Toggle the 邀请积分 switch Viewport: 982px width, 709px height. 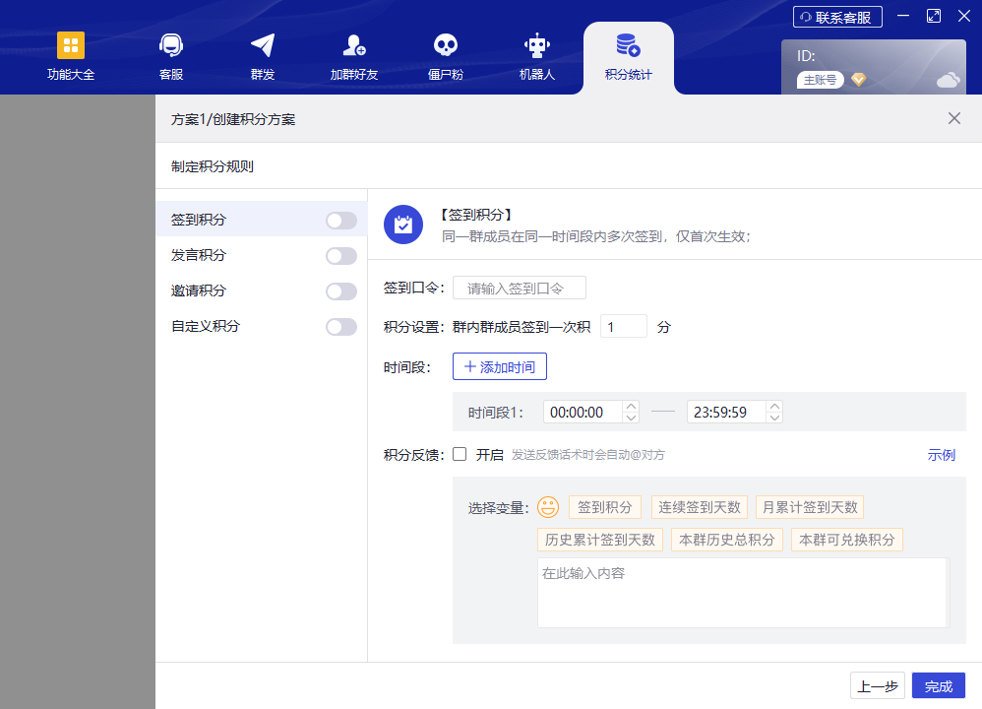[x=341, y=291]
